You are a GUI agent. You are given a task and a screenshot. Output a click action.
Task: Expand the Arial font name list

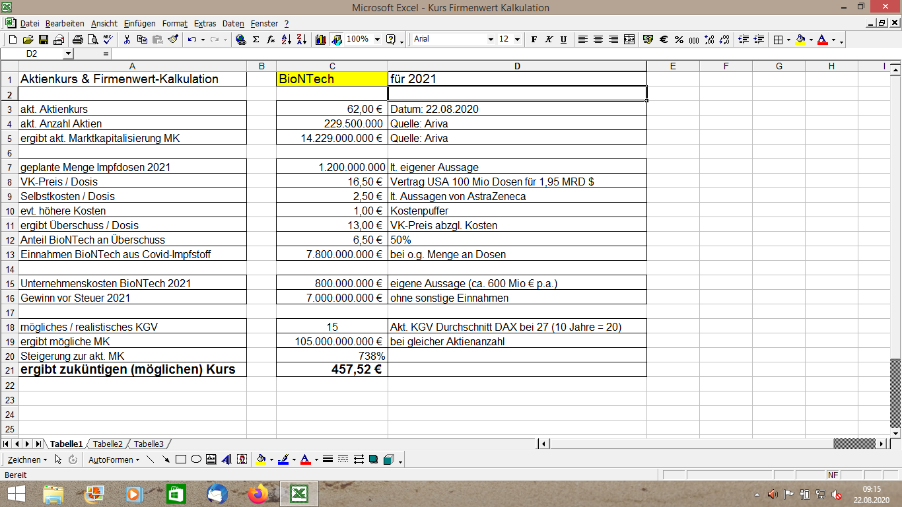pos(491,40)
